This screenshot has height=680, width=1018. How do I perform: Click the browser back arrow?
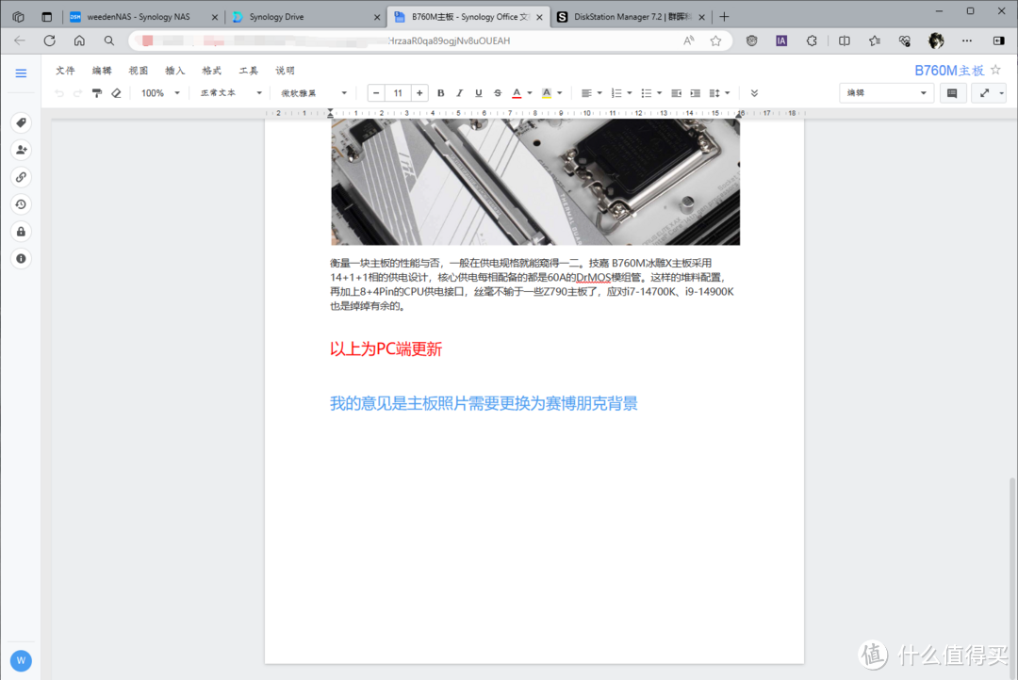tap(20, 40)
